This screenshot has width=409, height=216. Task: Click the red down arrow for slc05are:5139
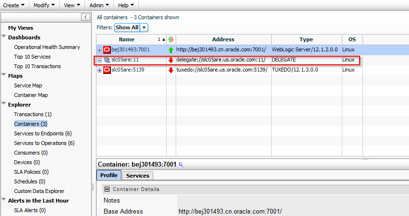tap(171, 70)
